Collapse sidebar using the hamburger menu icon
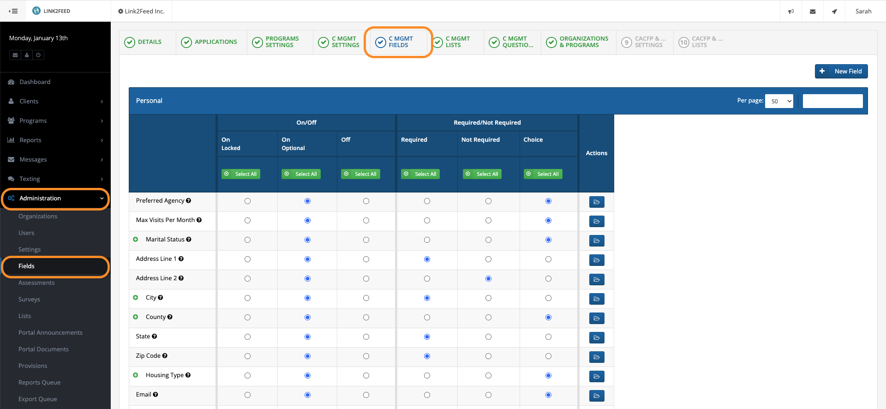 (13, 11)
